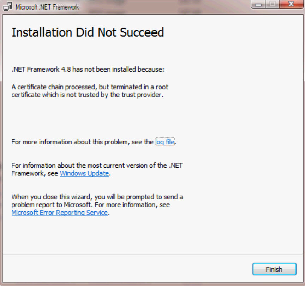This screenshot has height=286, width=305.
Task: Click the greyed-out maximize button
Action: coord(273,5)
